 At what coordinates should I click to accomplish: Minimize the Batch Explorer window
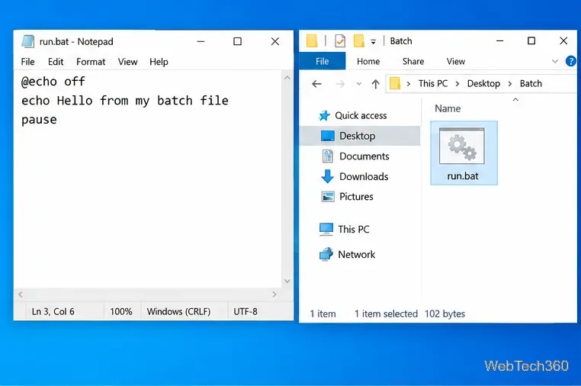(500, 40)
